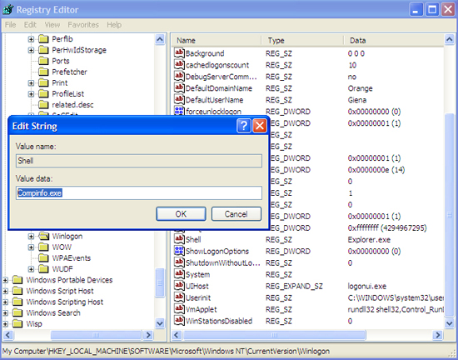The height and width of the screenshot is (360, 458).
Task: Click the tree pane scroll-up arrow
Action: point(160,39)
